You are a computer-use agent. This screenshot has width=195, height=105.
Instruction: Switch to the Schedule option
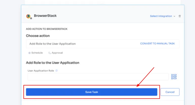(35, 53)
